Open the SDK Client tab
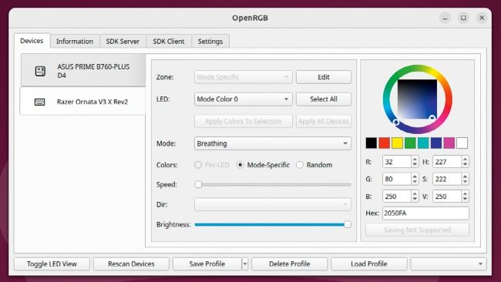Image resolution: width=501 pixels, height=282 pixels. [169, 41]
